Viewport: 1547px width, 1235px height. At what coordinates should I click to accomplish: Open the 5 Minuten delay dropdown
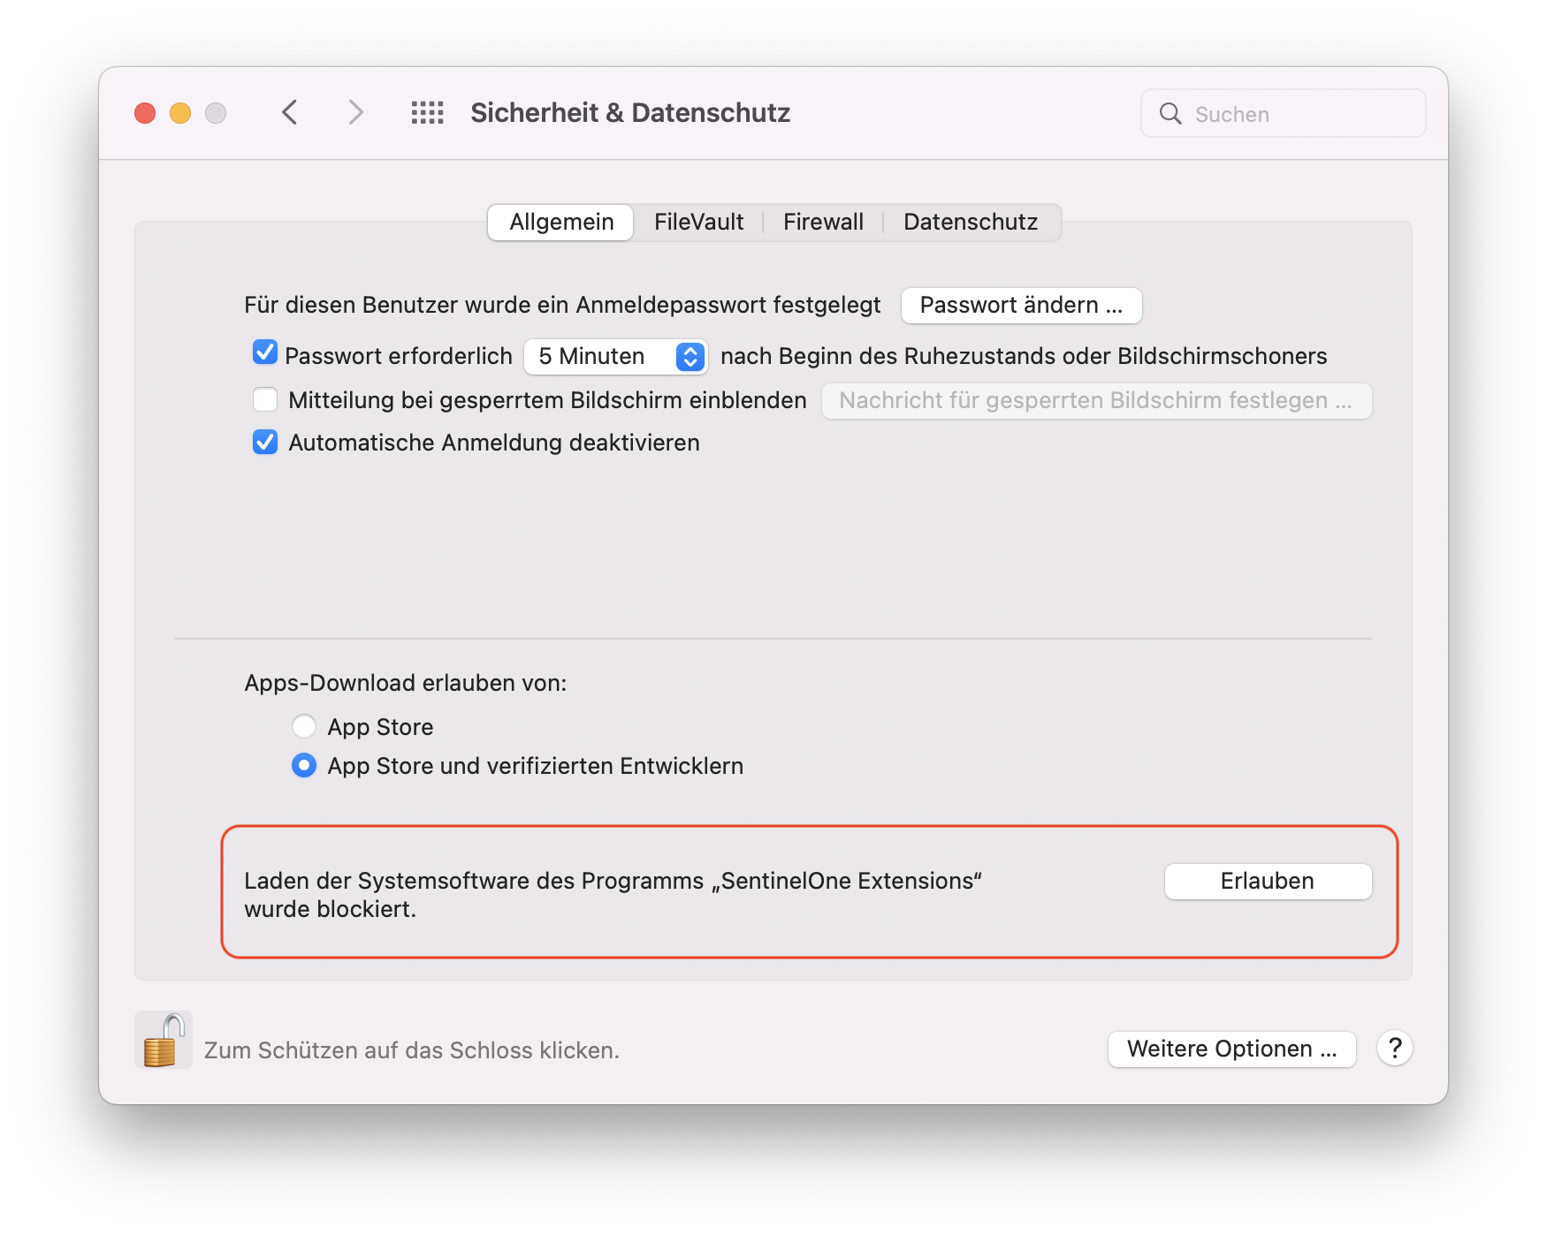(616, 356)
